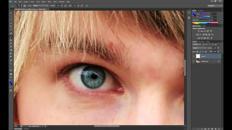Open Flow slider arrow in options bar
This screenshot has width=232, height=130.
click(78, 6)
